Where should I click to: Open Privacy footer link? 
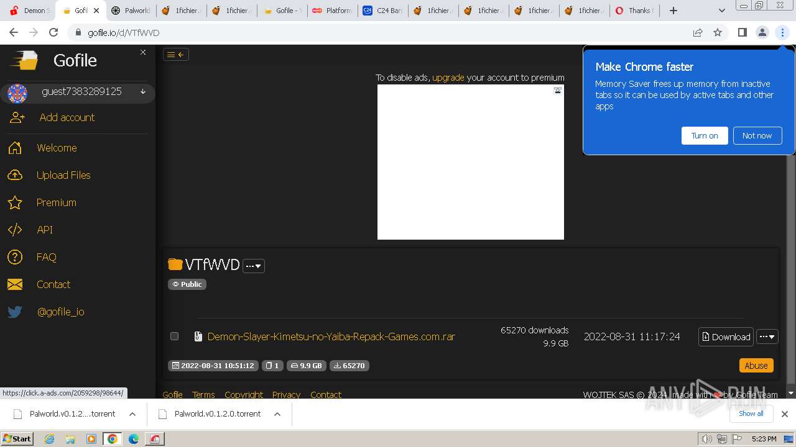(286, 395)
